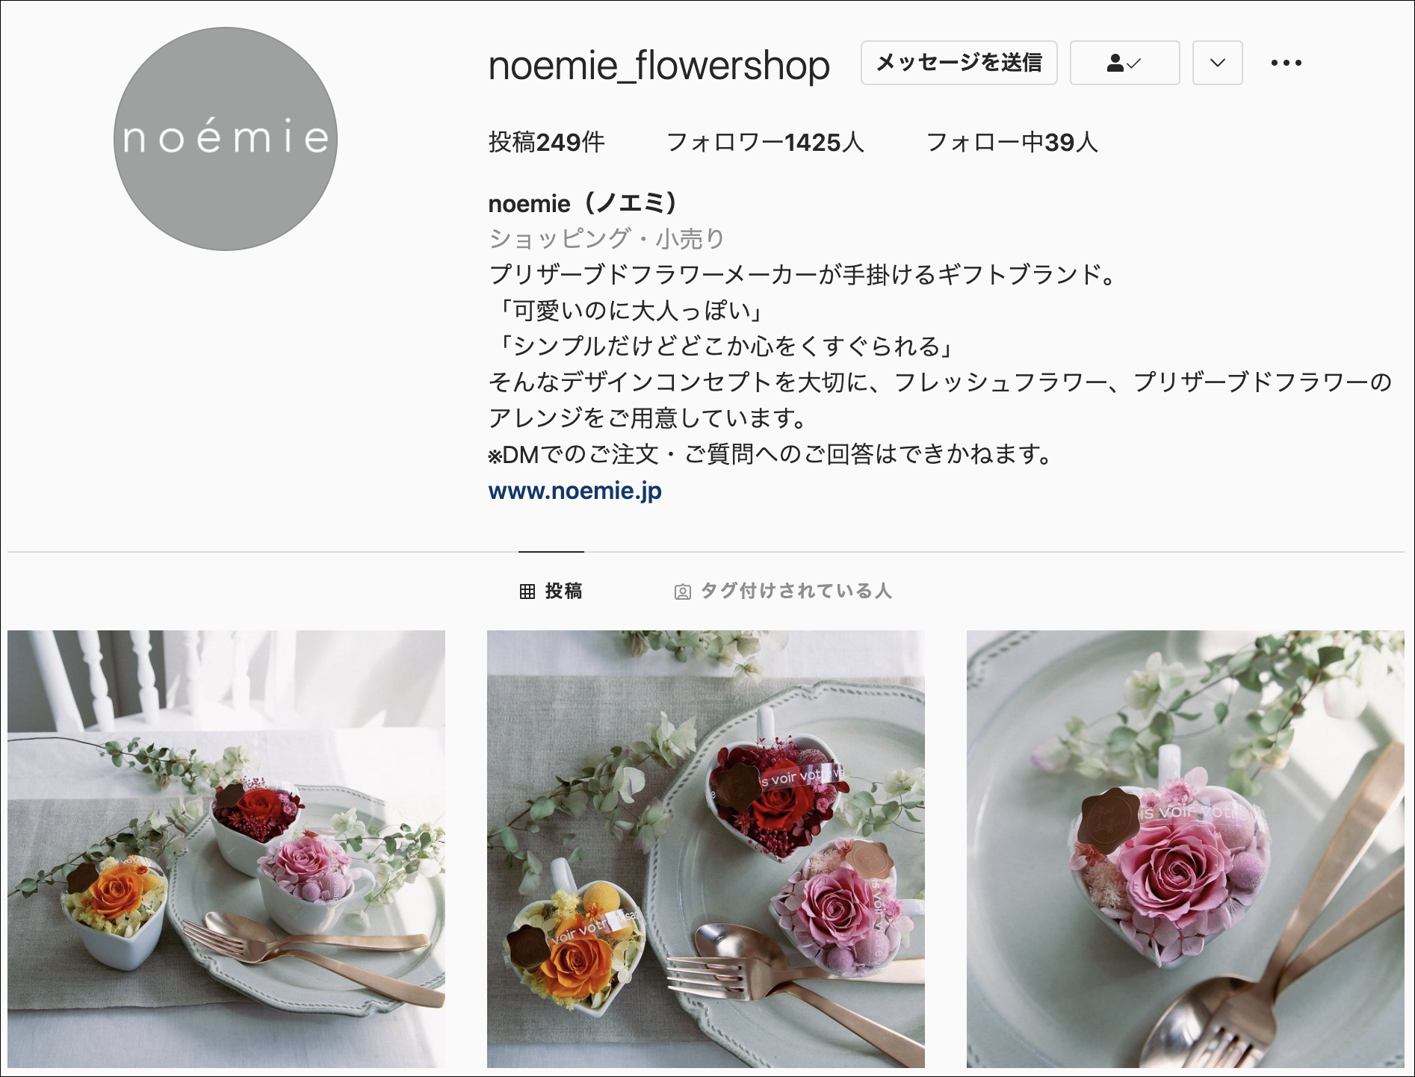Switch to the 投稿 tab
Screen dimensions: 1415x1077
click(x=551, y=591)
